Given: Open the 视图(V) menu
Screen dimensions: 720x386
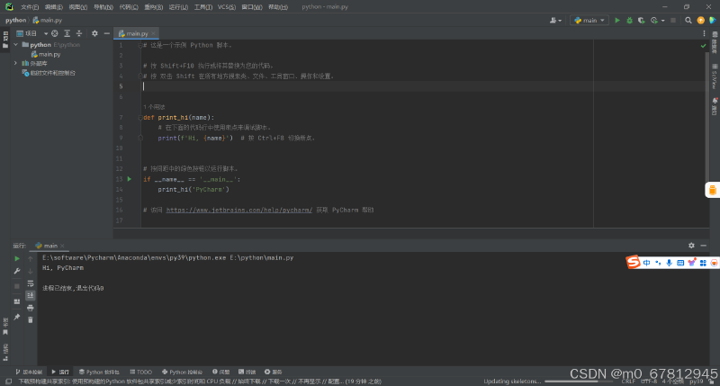Looking at the screenshot, I should click(78, 7).
